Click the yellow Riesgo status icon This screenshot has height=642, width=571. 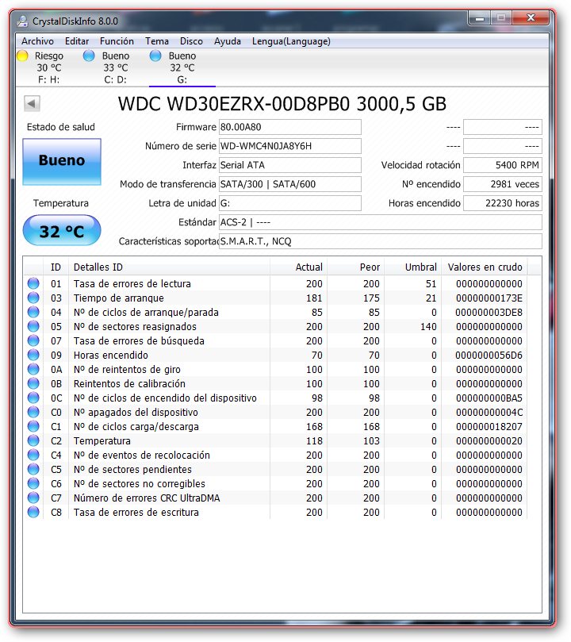point(22,56)
